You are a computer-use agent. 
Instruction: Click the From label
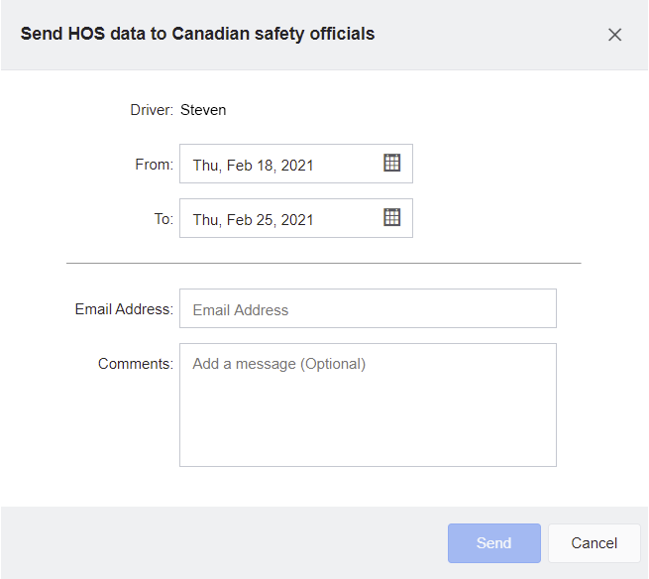coord(154,165)
